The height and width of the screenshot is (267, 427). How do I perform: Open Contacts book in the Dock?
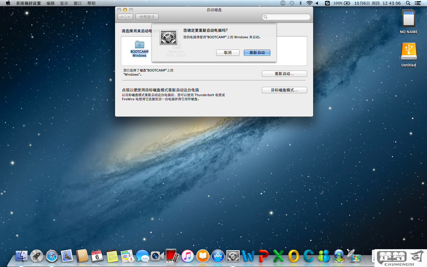[82, 256]
